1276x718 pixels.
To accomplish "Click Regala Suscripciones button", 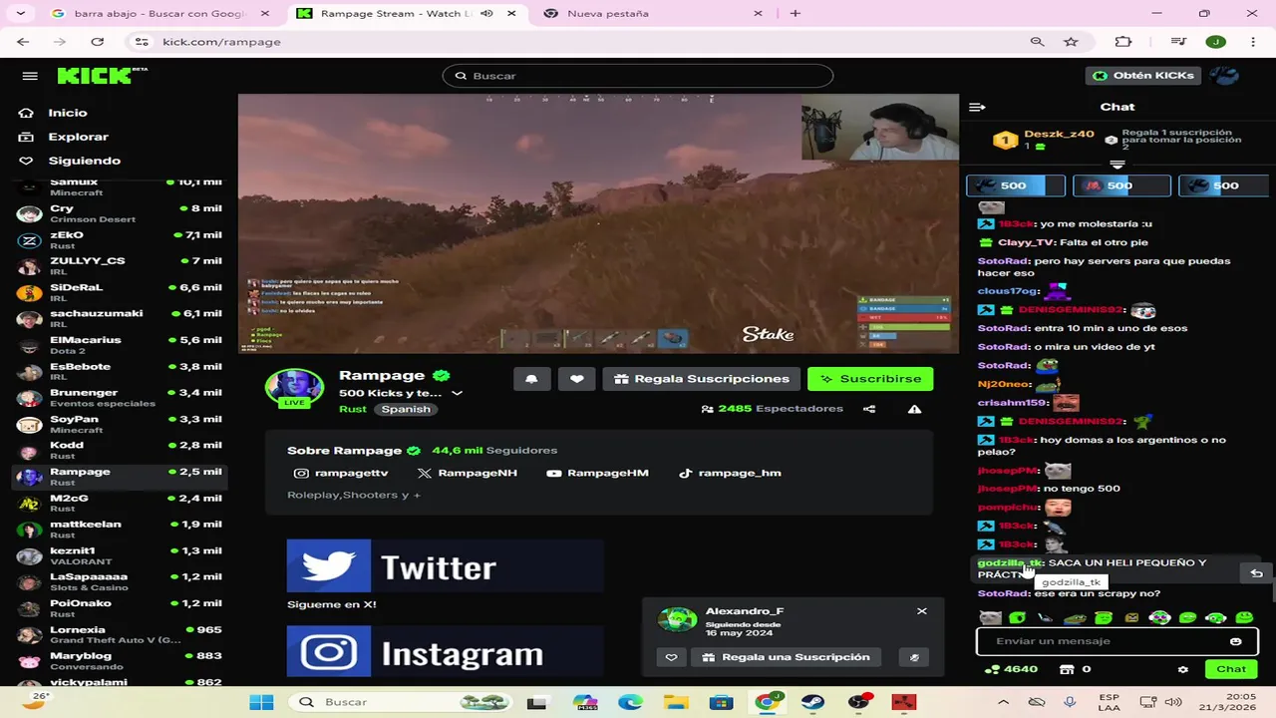I will [x=702, y=379].
